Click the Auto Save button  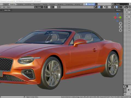click(x=90, y=4)
